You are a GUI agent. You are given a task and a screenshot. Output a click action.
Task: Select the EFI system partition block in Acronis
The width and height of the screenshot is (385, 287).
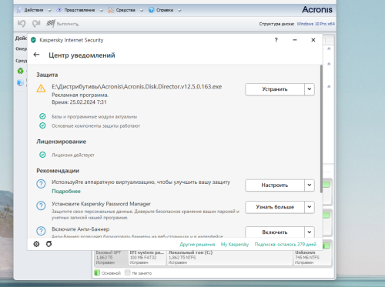147,257
